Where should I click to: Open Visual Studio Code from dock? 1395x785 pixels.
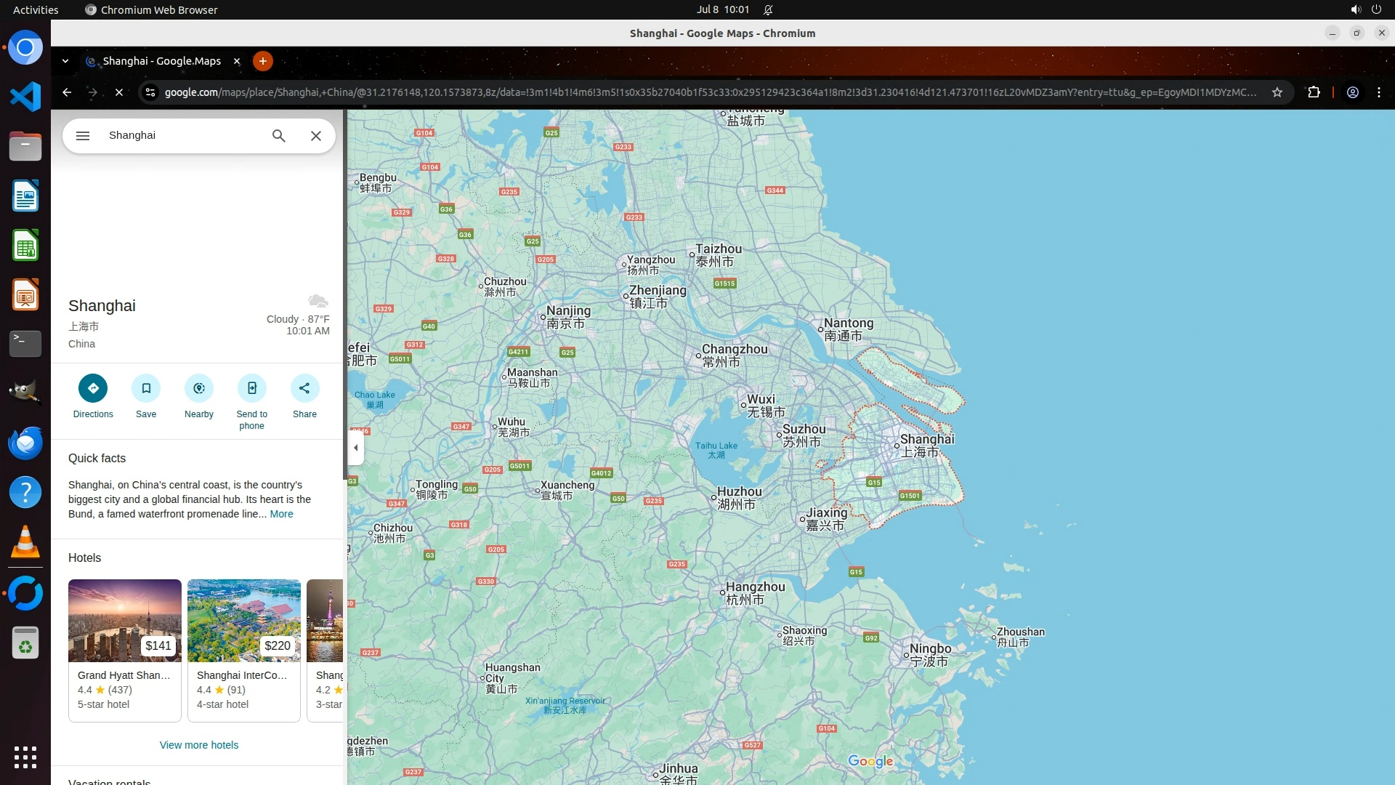[x=25, y=97]
